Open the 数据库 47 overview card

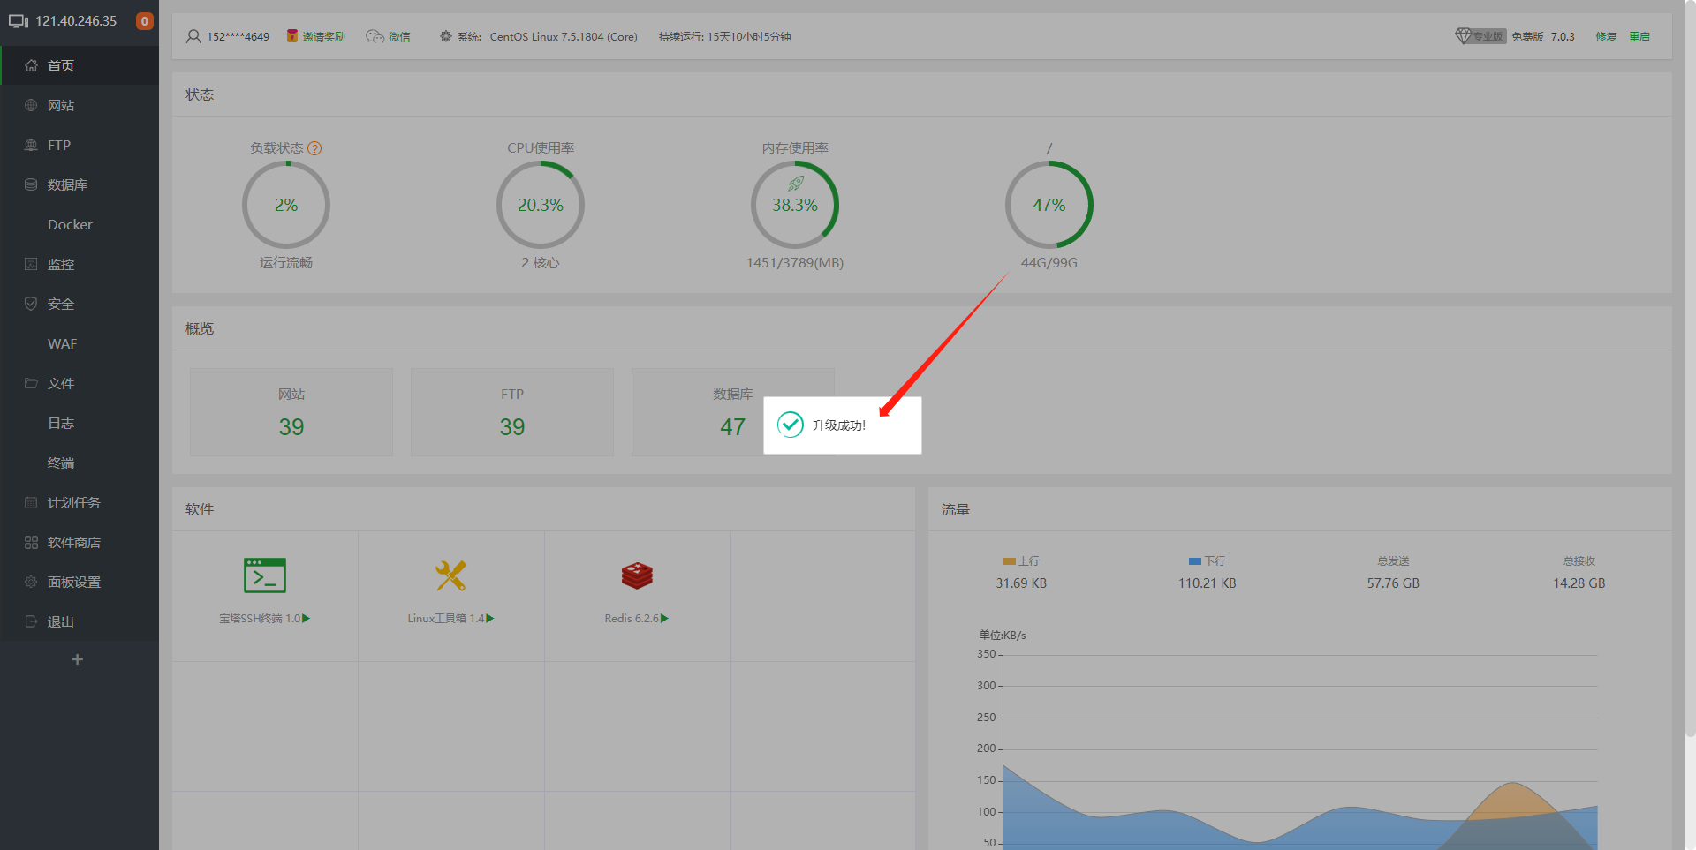click(x=733, y=412)
